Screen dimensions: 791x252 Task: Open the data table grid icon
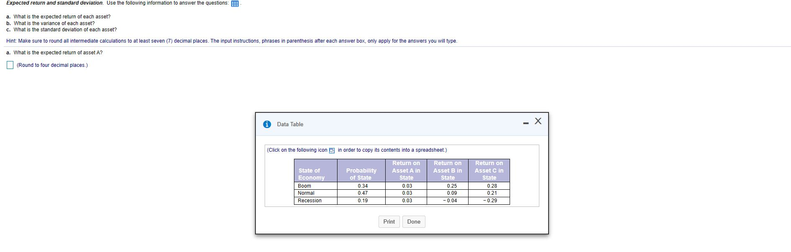pos(235,3)
